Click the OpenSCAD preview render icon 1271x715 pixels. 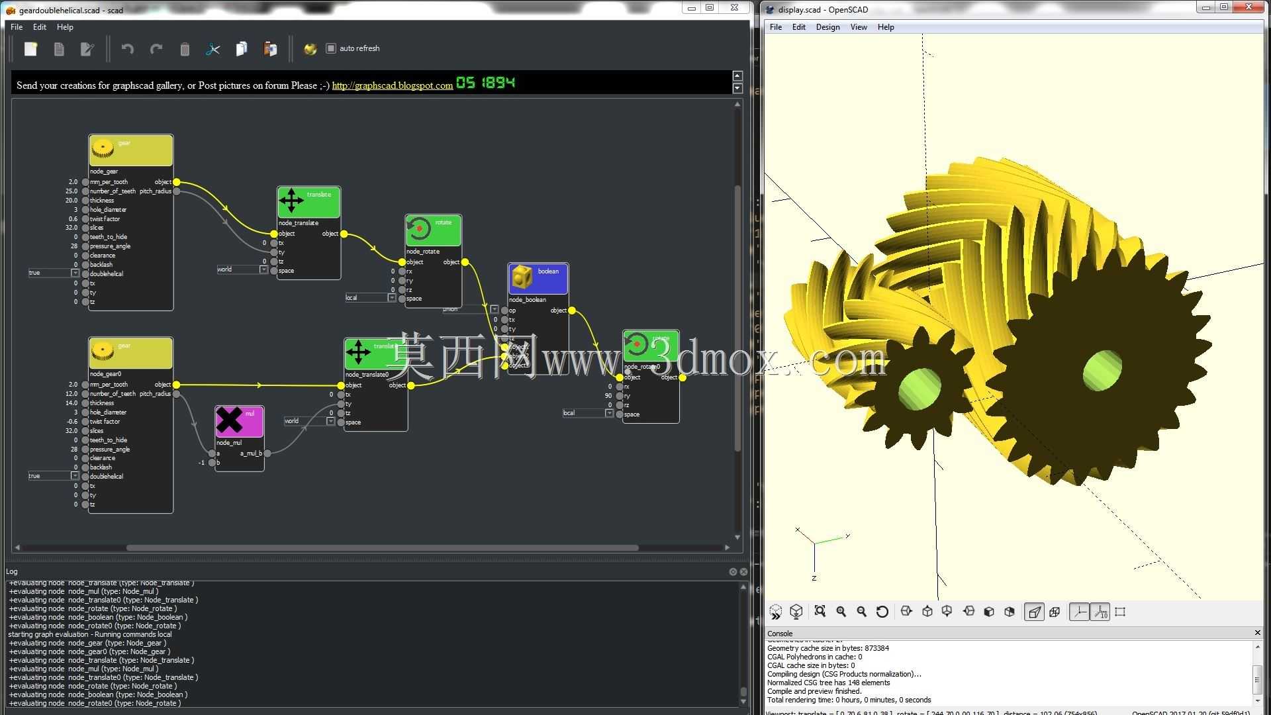[775, 612]
